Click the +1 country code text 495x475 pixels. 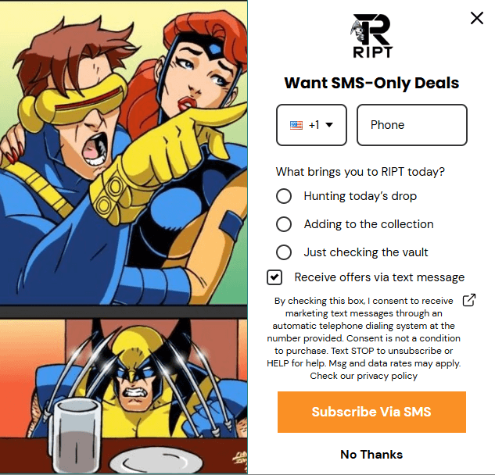click(314, 125)
